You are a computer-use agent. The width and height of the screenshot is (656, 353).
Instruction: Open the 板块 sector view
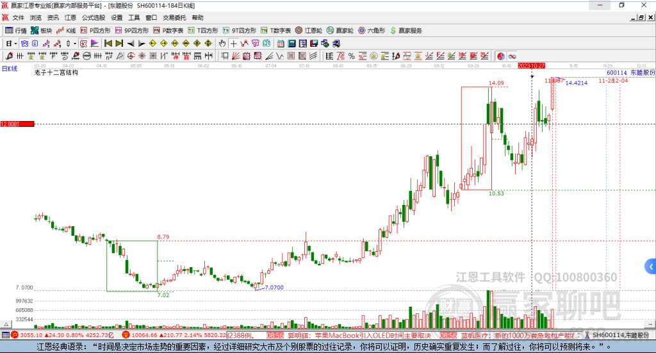(41, 31)
